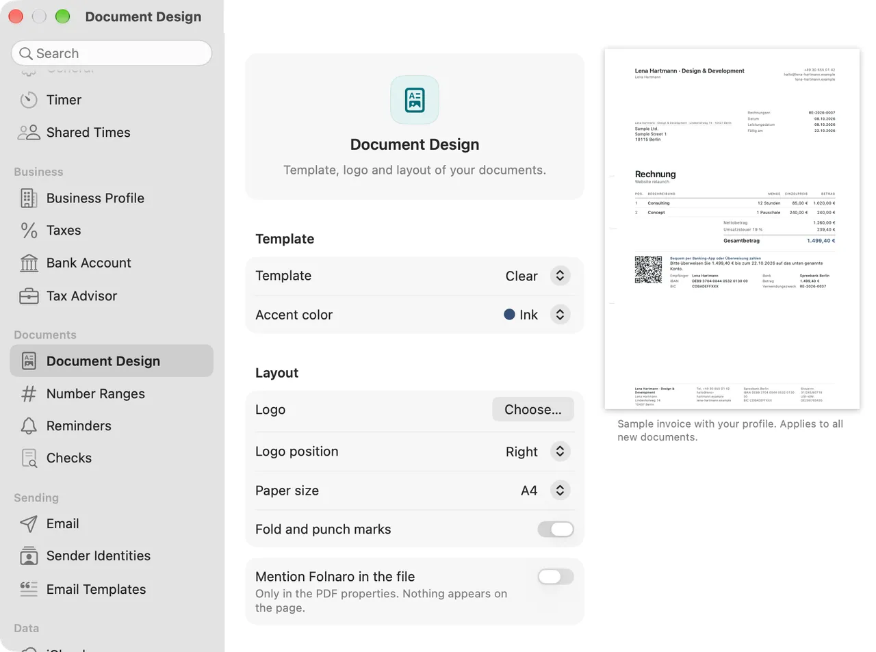876x652 pixels.
Task: Click the Checks magnifier document icon
Action: tap(29, 458)
